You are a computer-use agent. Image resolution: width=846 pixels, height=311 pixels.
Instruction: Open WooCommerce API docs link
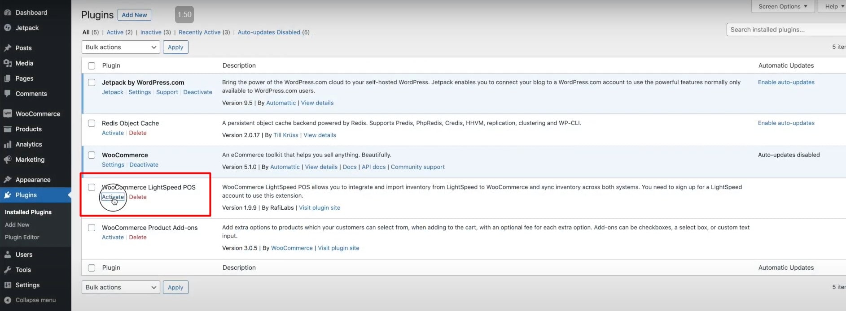[x=373, y=167]
